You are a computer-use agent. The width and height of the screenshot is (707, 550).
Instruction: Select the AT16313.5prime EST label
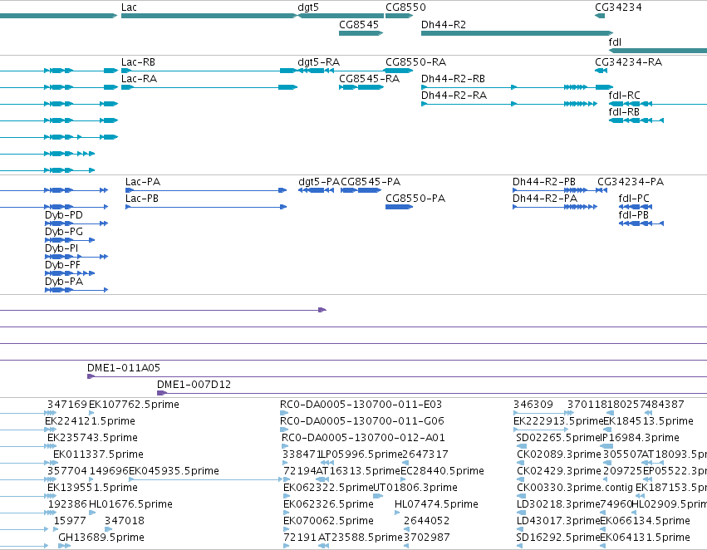358,471
